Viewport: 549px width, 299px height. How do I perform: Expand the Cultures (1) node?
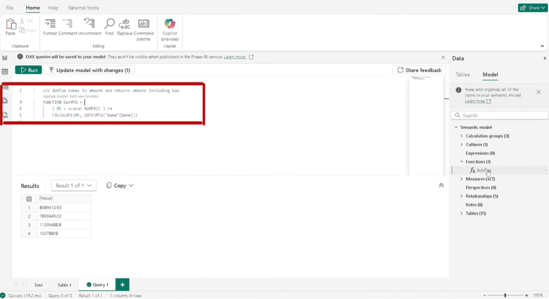click(462, 144)
